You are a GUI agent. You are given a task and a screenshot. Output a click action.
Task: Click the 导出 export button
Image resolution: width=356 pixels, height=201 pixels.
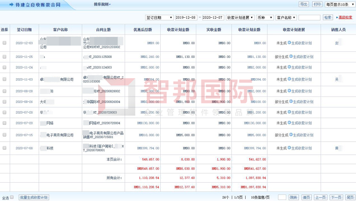(x=304, y=4)
